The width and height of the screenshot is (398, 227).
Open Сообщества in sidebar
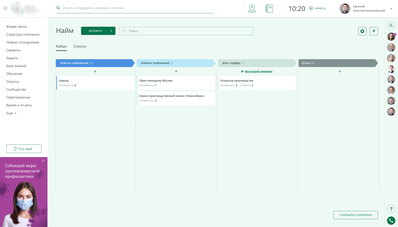(16, 89)
